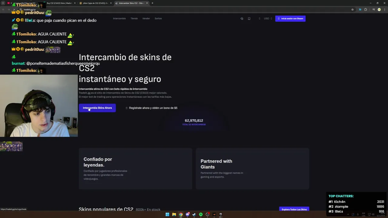Open OBS Studio from the taskbar
The width and height of the screenshot is (388, 218).
[207, 214]
